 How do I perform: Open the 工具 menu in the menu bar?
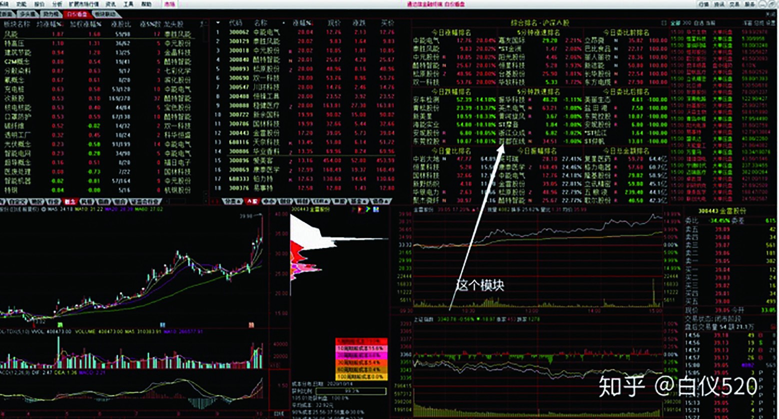(x=128, y=3)
